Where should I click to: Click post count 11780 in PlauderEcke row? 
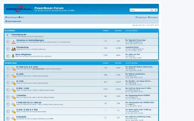118,48
